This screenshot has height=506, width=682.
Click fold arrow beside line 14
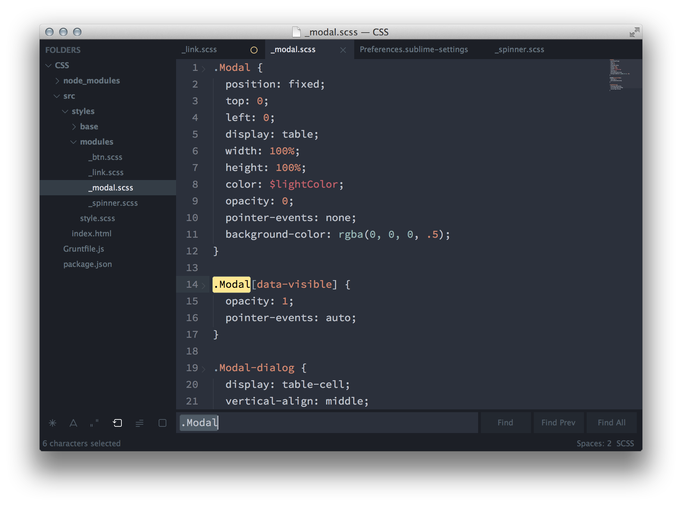(204, 285)
